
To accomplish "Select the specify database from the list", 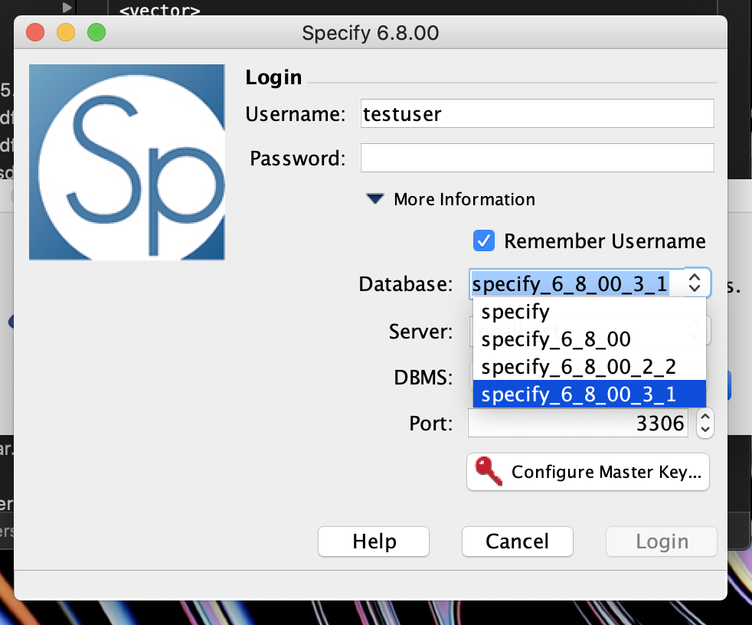I will [x=515, y=311].
